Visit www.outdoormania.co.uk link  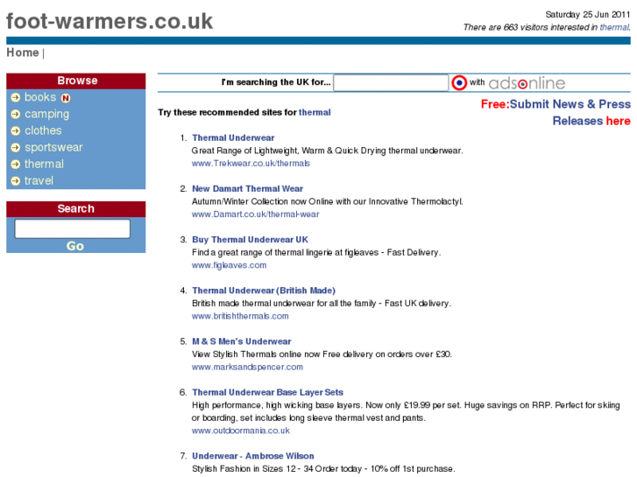240,431
